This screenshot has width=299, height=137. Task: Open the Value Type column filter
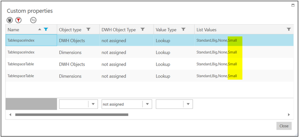[x=183, y=30]
